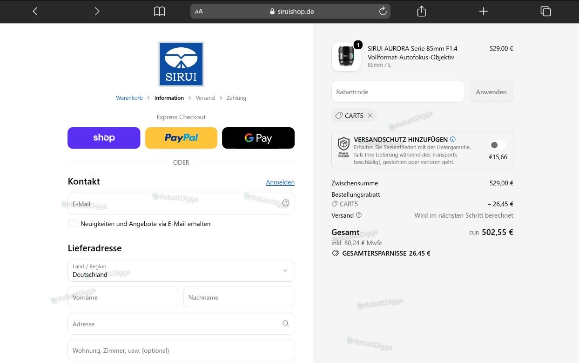Click the Anwenden discount apply button
The width and height of the screenshot is (579, 363).
tap(491, 92)
